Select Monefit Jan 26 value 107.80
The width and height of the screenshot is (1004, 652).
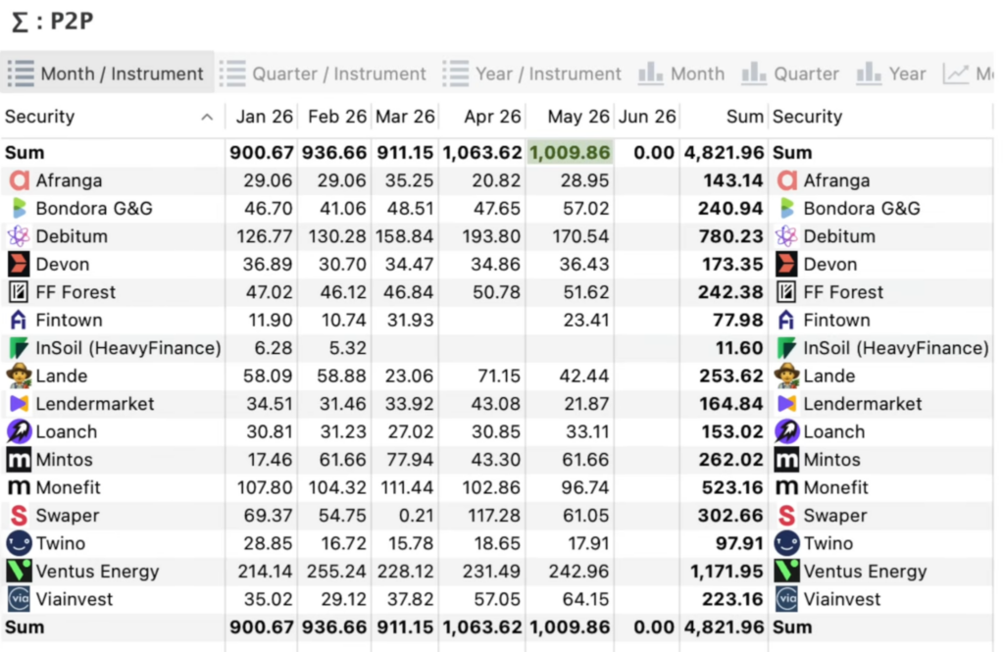[265, 487]
